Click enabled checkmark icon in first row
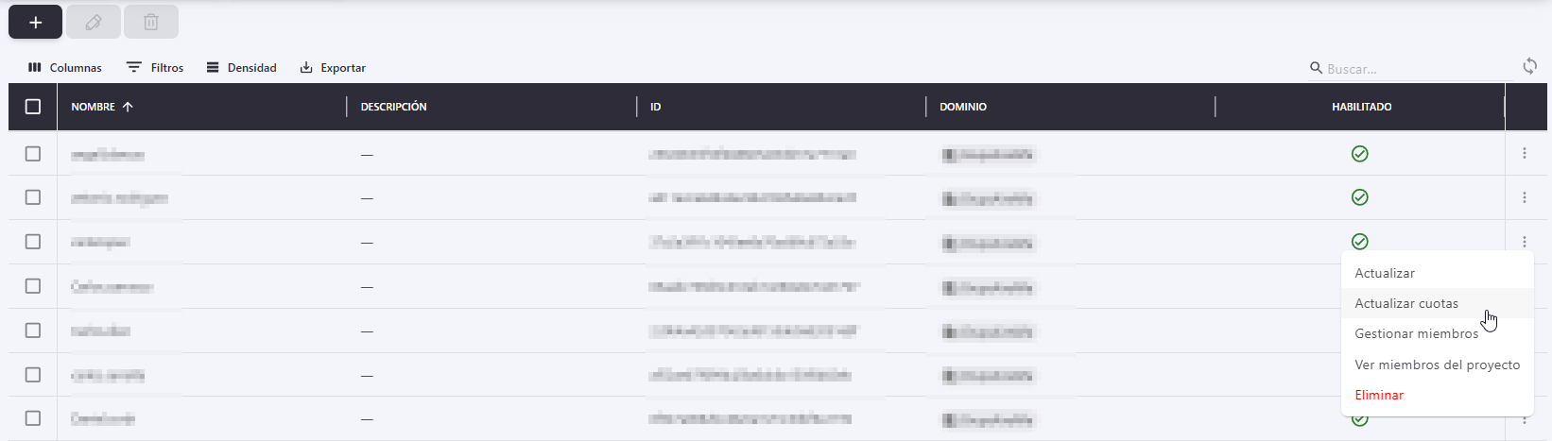1552x441 pixels. [x=1359, y=154]
